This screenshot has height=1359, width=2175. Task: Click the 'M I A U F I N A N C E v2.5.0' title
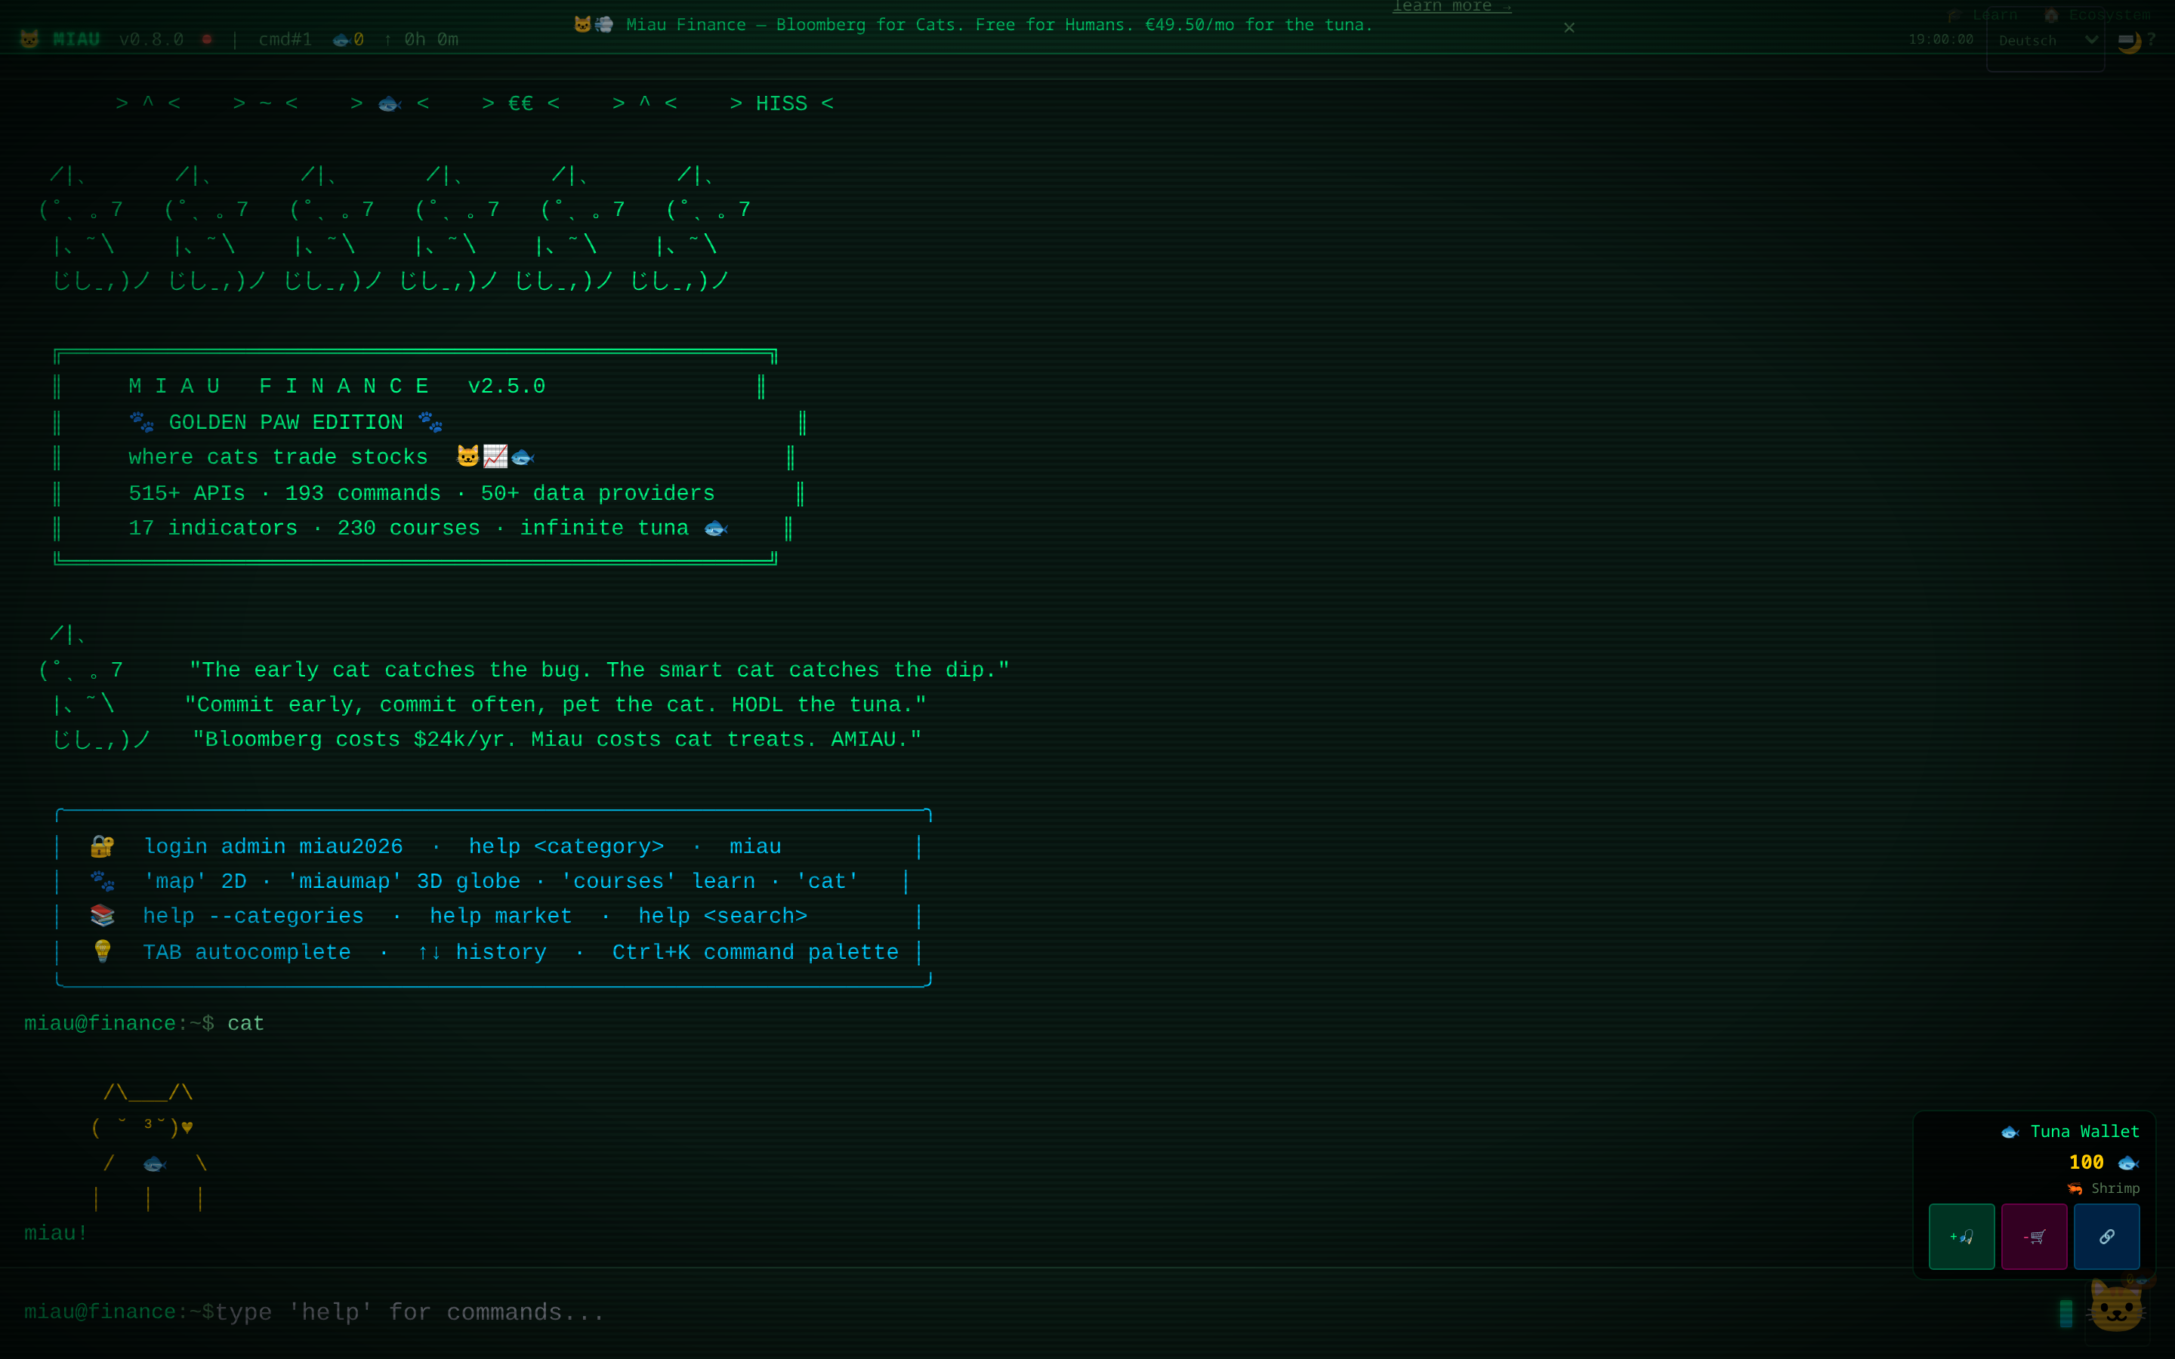(337, 387)
